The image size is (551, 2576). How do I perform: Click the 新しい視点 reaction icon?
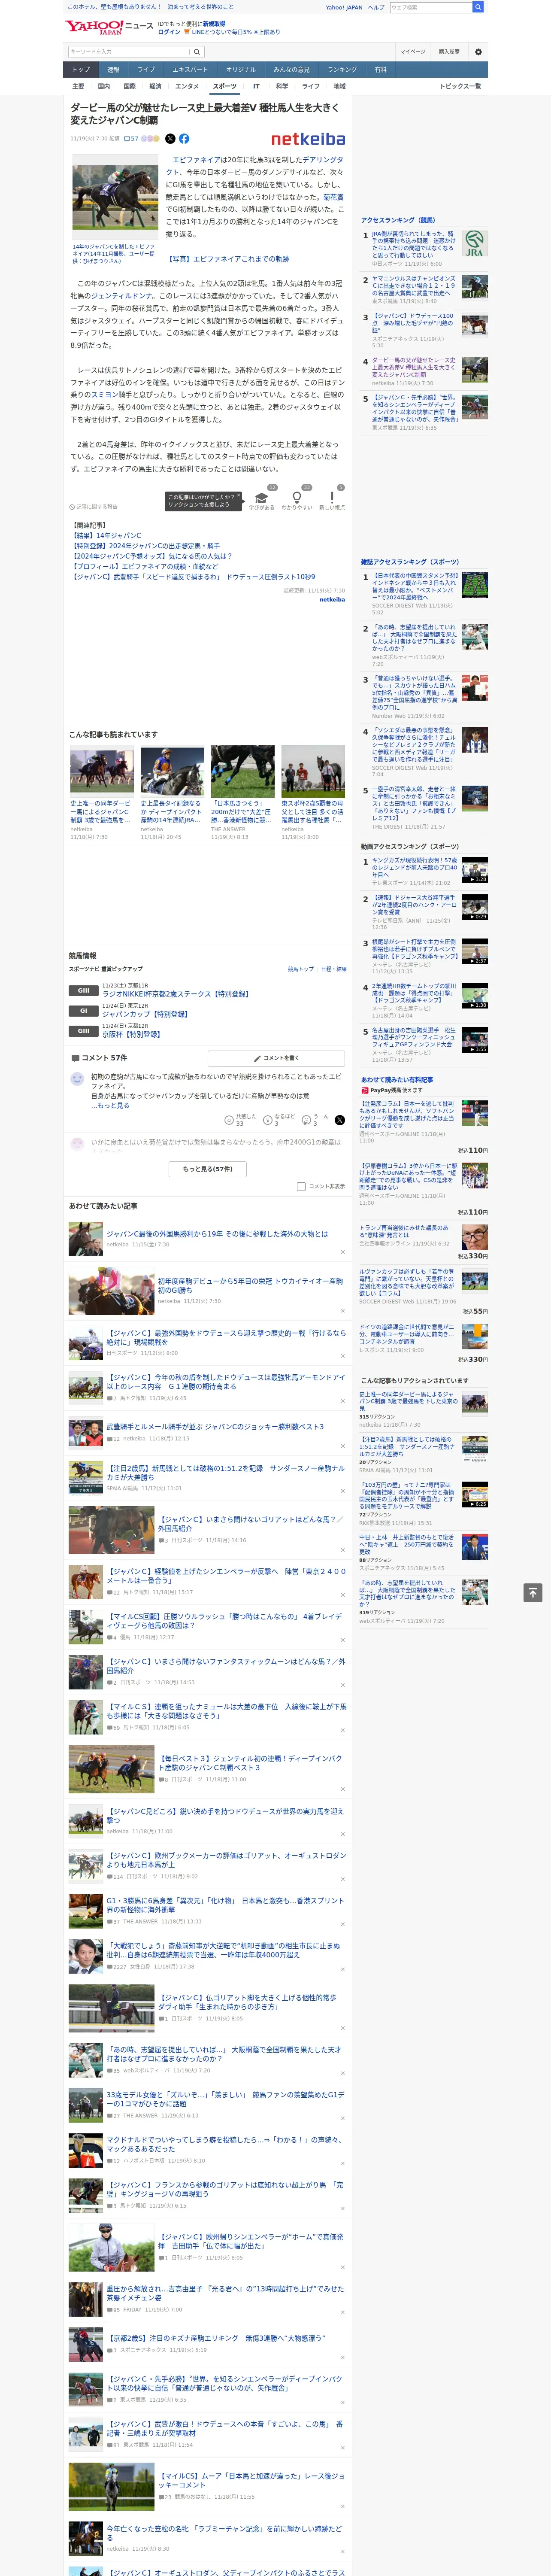coord(332,499)
